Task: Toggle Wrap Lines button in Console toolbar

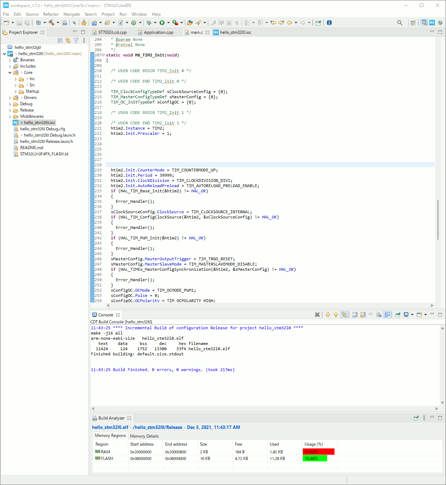Action: coord(371,315)
